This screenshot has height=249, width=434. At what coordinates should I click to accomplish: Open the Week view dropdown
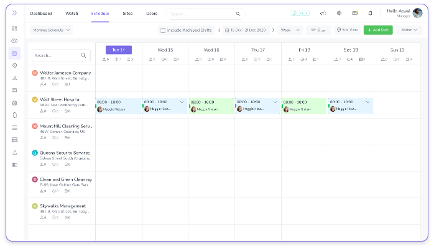pos(290,30)
